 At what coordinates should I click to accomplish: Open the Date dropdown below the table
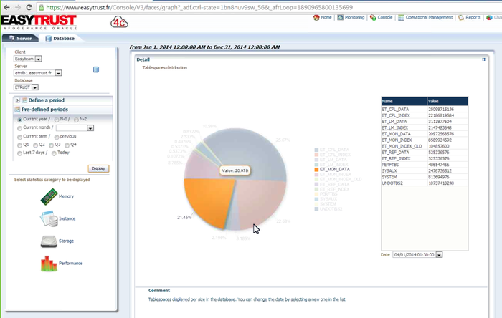(439, 254)
